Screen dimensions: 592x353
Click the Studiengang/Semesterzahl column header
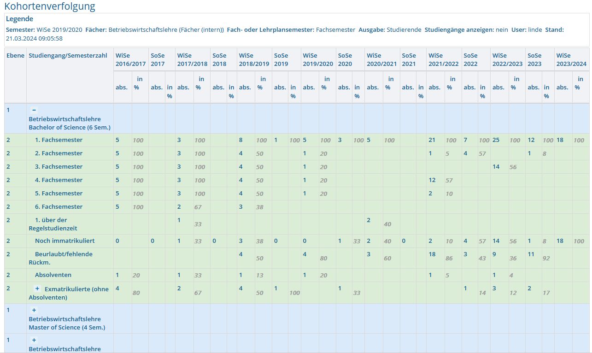coord(68,56)
